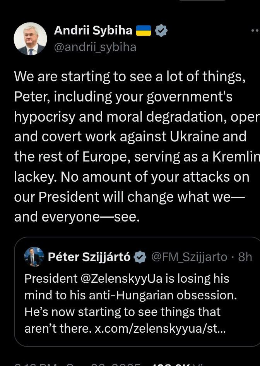Open the @andrii_sybiha handle
The image size is (260, 366).
(x=95, y=47)
